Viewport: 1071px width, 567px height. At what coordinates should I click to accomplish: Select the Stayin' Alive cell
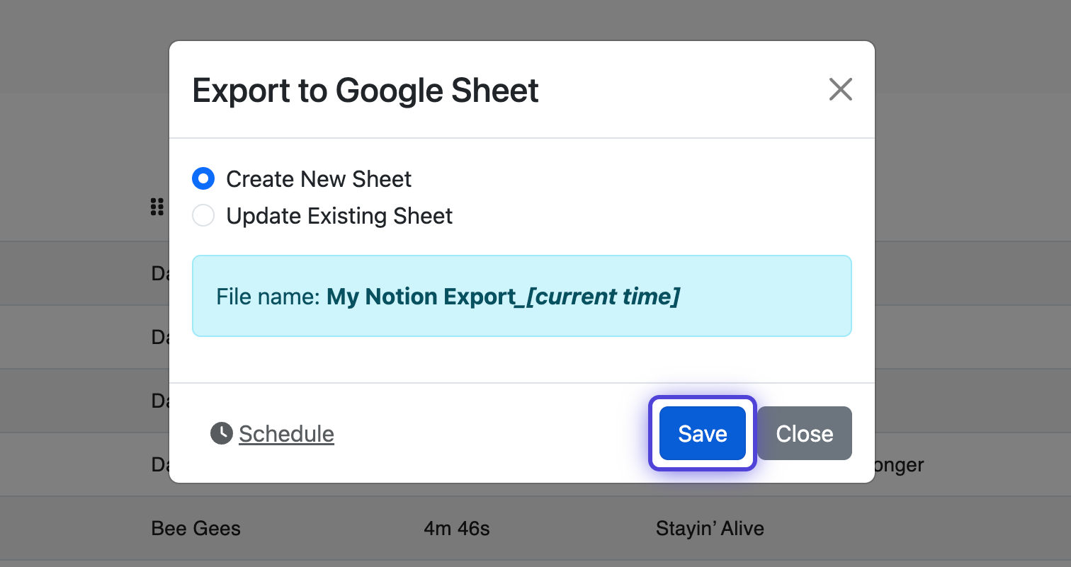pos(710,528)
